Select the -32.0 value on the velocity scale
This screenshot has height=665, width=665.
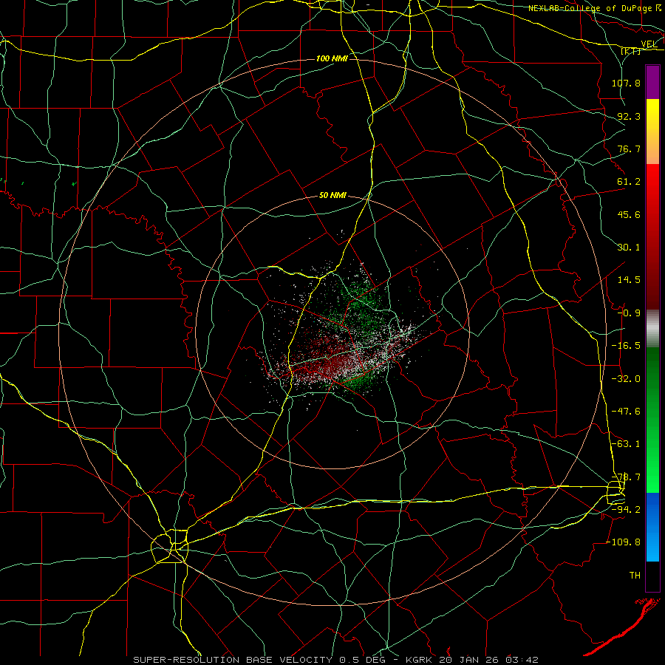click(x=626, y=379)
